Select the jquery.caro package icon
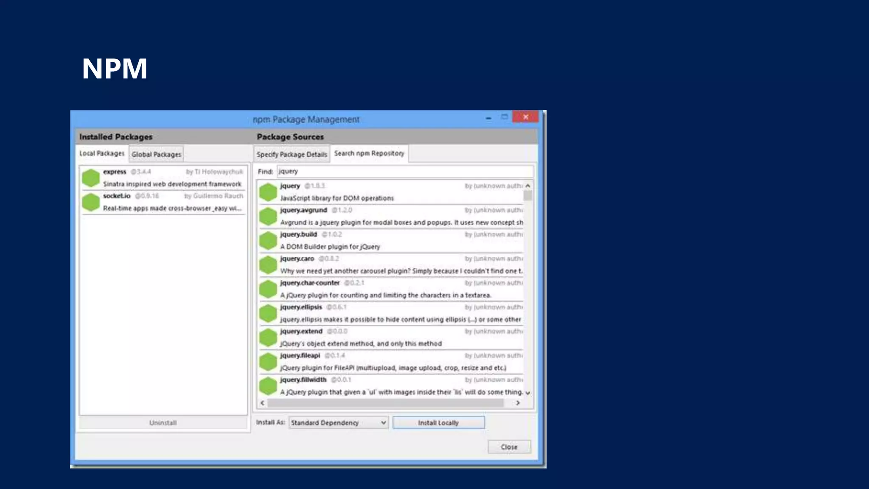The height and width of the screenshot is (489, 869). 268,264
